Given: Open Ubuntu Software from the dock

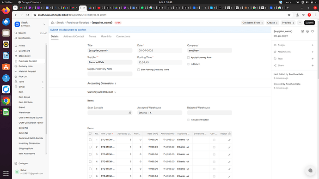Looking at the screenshot, I should [x=6, y=67].
